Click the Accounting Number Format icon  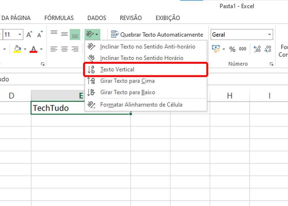(x=215, y=49)
